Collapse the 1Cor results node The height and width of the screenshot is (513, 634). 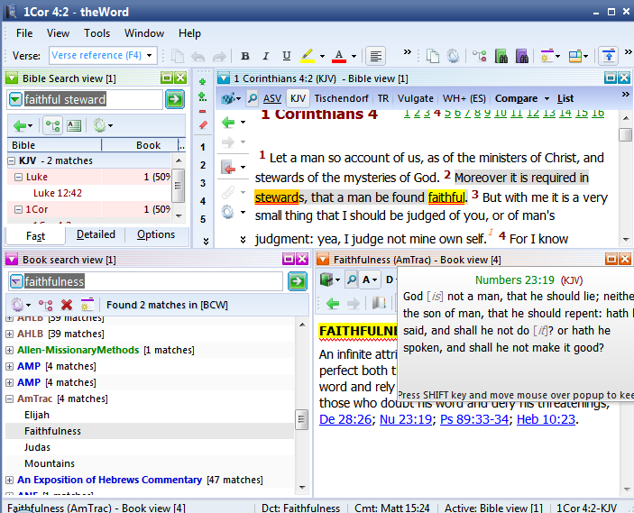pyautogui.click(x=18, y=209)
